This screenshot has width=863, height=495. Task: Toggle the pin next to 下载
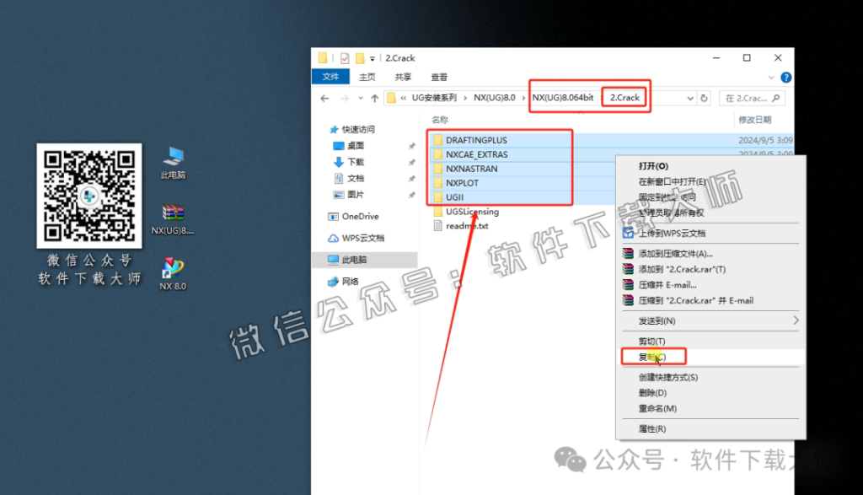411,162
